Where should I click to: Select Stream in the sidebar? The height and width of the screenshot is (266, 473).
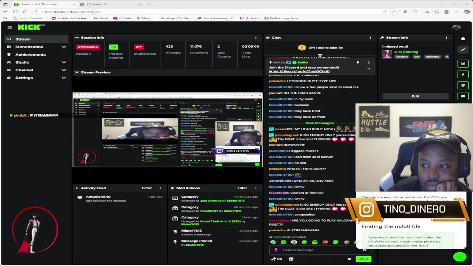[36, 39]
